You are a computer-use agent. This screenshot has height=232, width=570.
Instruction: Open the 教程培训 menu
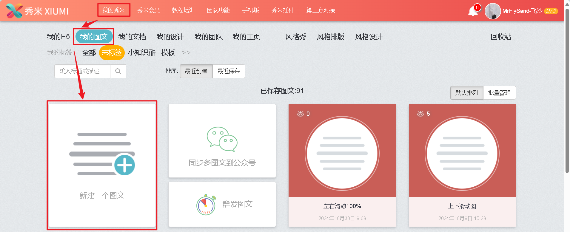pos(183,10)
